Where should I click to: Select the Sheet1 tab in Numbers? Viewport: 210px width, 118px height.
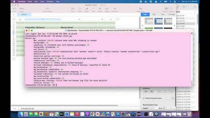tap(24, 14)
